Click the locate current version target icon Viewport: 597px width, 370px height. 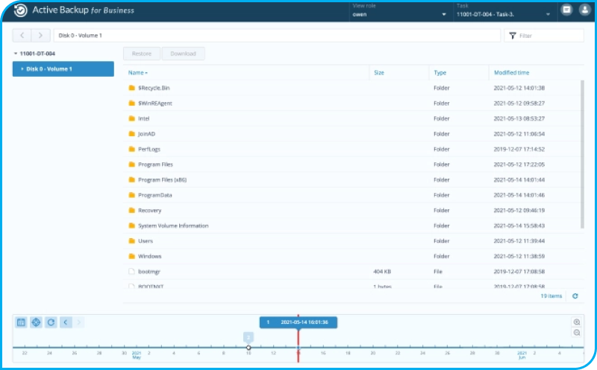(x=36, y=322)
